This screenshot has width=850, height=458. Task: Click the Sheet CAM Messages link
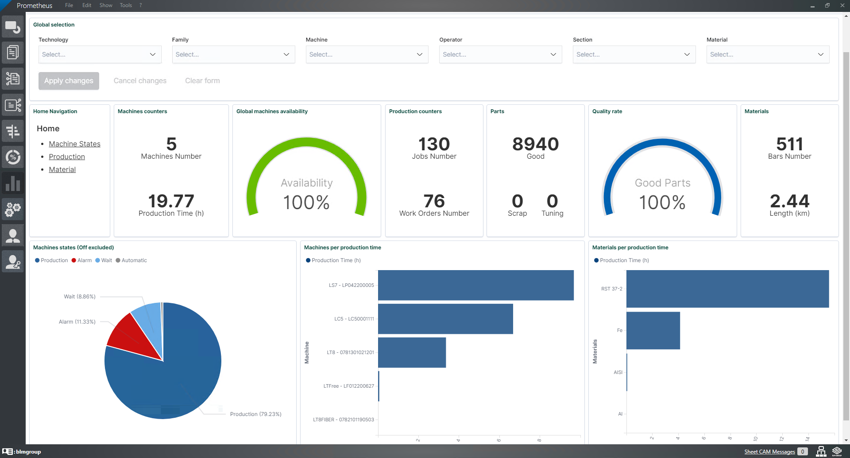(769, 451)
